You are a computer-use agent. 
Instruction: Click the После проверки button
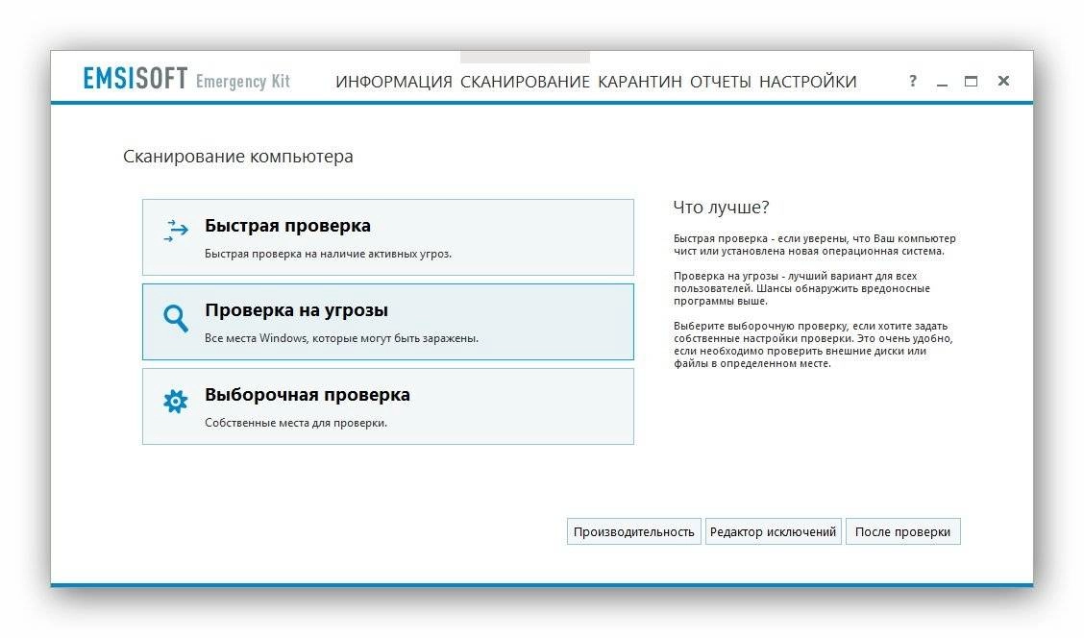click(x=903, y=531)
